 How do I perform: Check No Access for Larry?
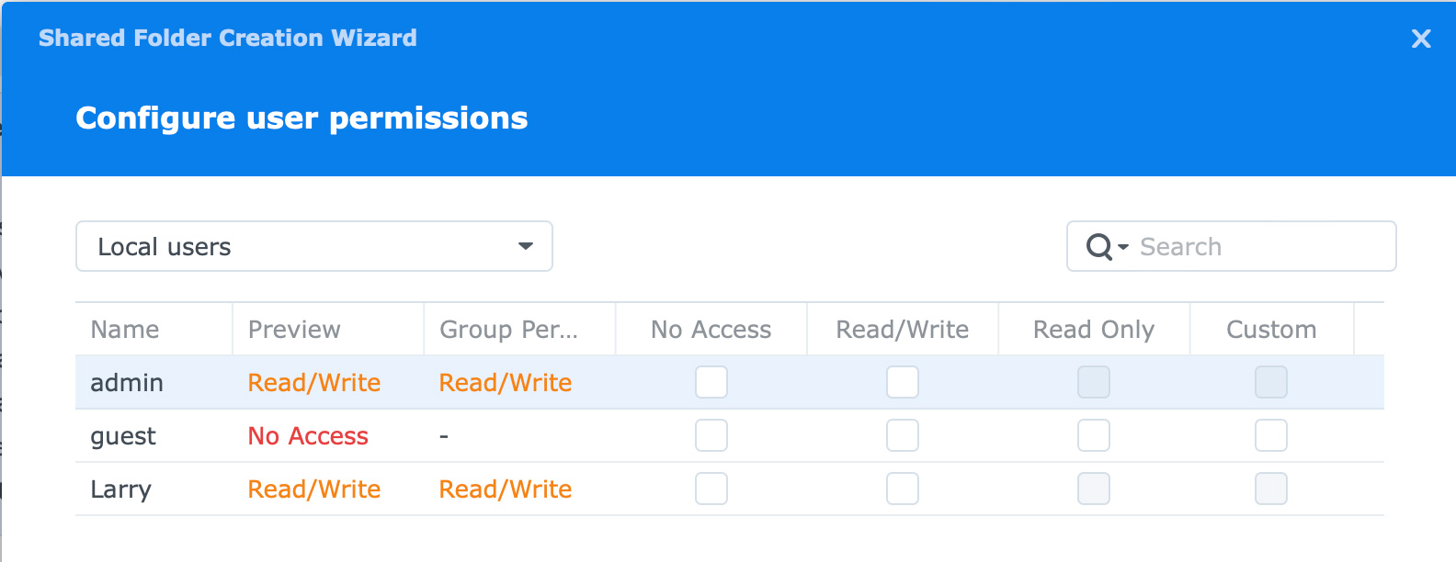(x=711, y=489)
